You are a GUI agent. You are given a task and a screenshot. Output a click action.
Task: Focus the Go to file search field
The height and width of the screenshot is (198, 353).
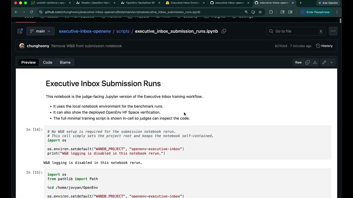point(296,31)
